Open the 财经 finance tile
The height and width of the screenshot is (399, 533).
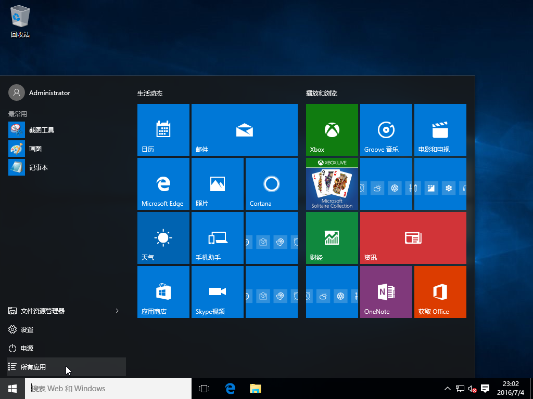tap(332, 238)
